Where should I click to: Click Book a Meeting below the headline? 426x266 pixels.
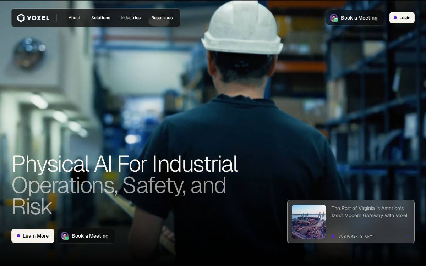click(86, 236)
